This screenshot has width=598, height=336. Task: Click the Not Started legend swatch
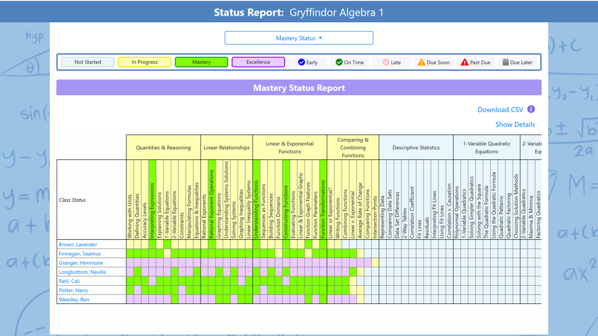[x=87, y=62]
